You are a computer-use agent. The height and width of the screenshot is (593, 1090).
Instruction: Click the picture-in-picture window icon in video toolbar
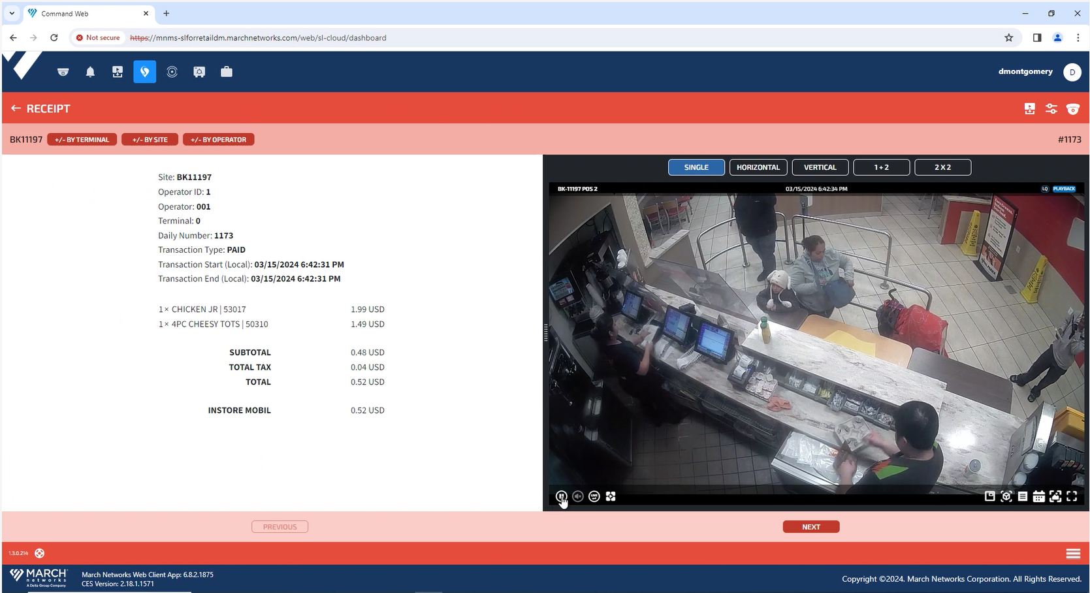tap(989, 496)
